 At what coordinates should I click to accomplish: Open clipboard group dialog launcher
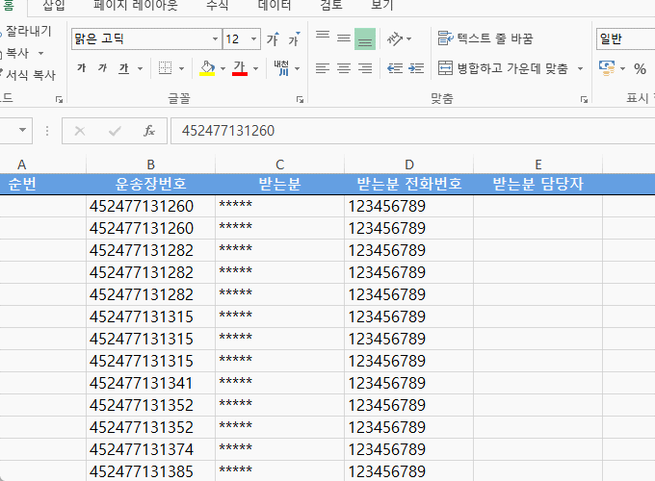59,99
